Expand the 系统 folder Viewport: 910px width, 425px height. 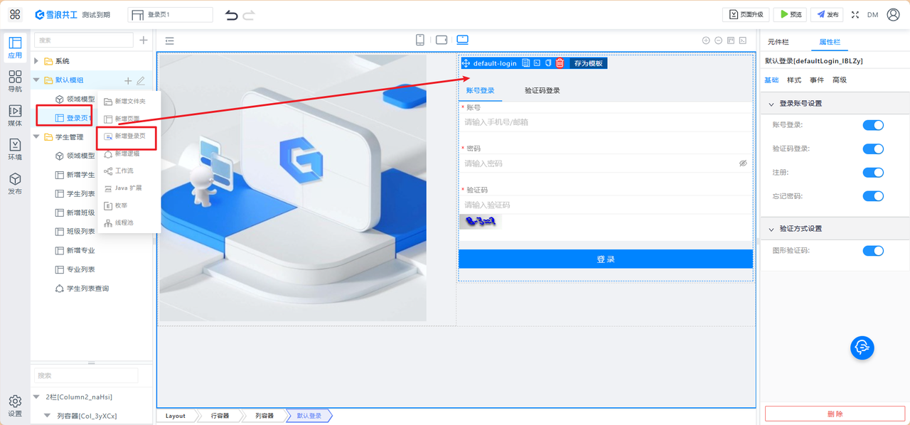tap(36, 61)
